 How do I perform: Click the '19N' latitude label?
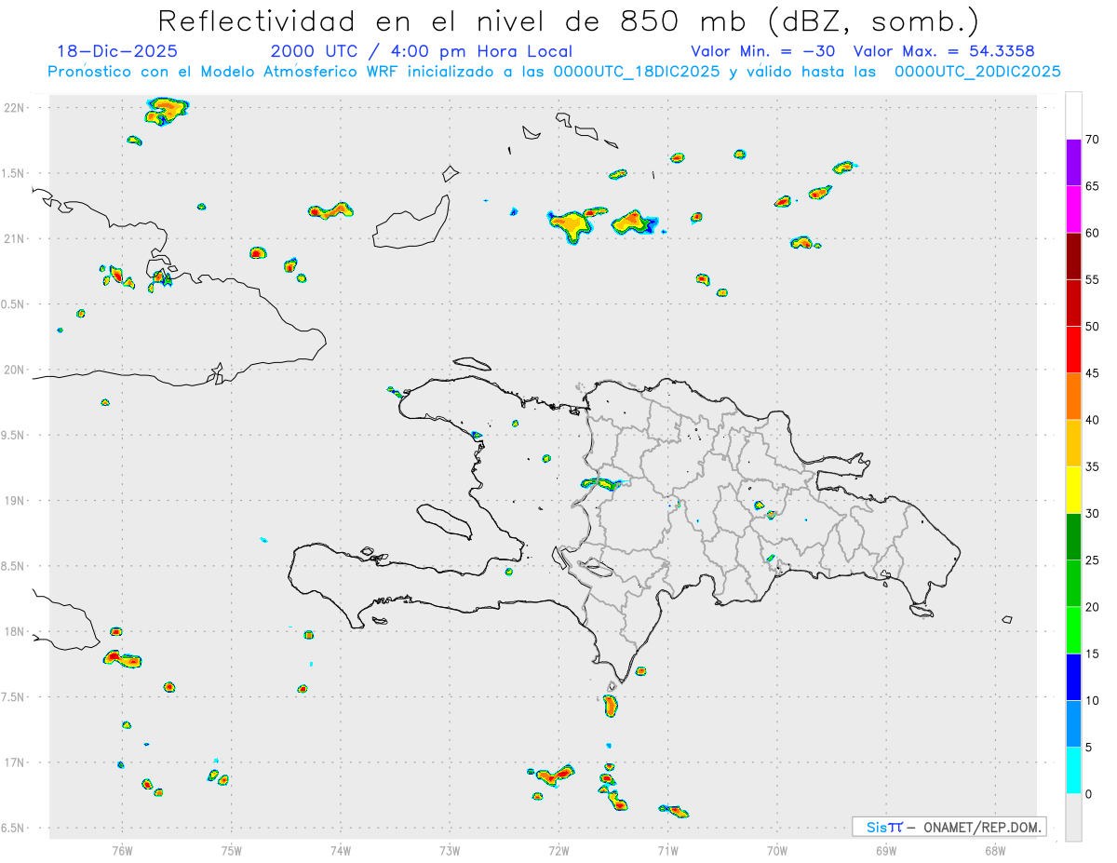pos(14,501)
